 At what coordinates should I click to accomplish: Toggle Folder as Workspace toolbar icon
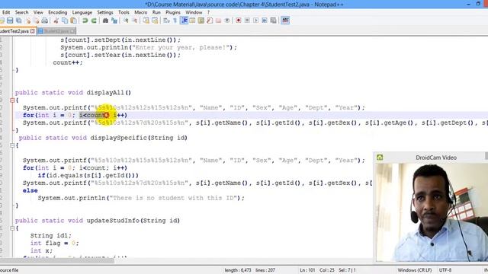219,21
